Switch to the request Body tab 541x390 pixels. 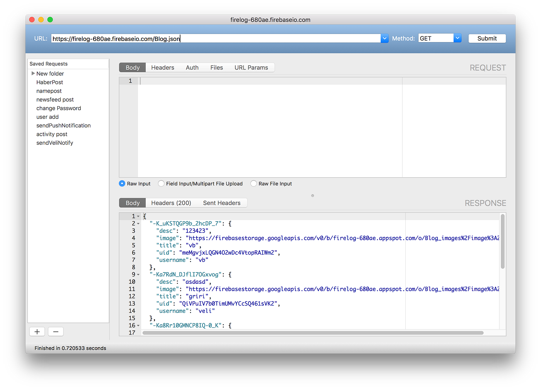[133, 68]
